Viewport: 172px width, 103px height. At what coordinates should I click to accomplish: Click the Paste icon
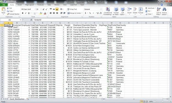(3, 10)
